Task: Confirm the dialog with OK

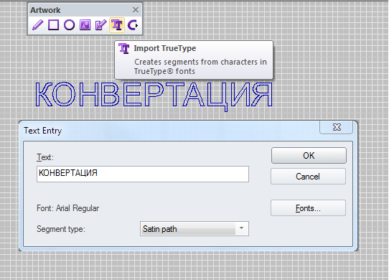Action: pyautogui.click(x=309, y=155)
